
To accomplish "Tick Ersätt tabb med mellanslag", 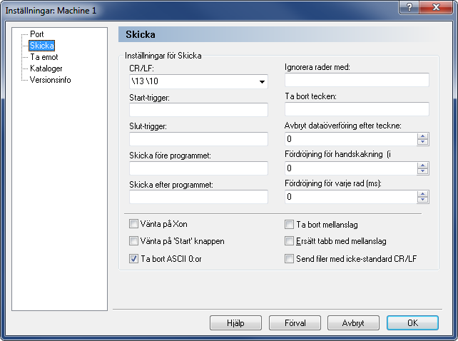I will (x=289, y=241).
